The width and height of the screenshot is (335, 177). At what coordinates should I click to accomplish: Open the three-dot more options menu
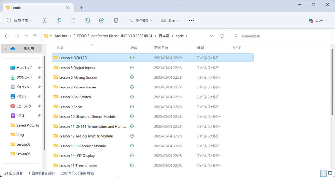pyautogui.click(x=191, y=20)
